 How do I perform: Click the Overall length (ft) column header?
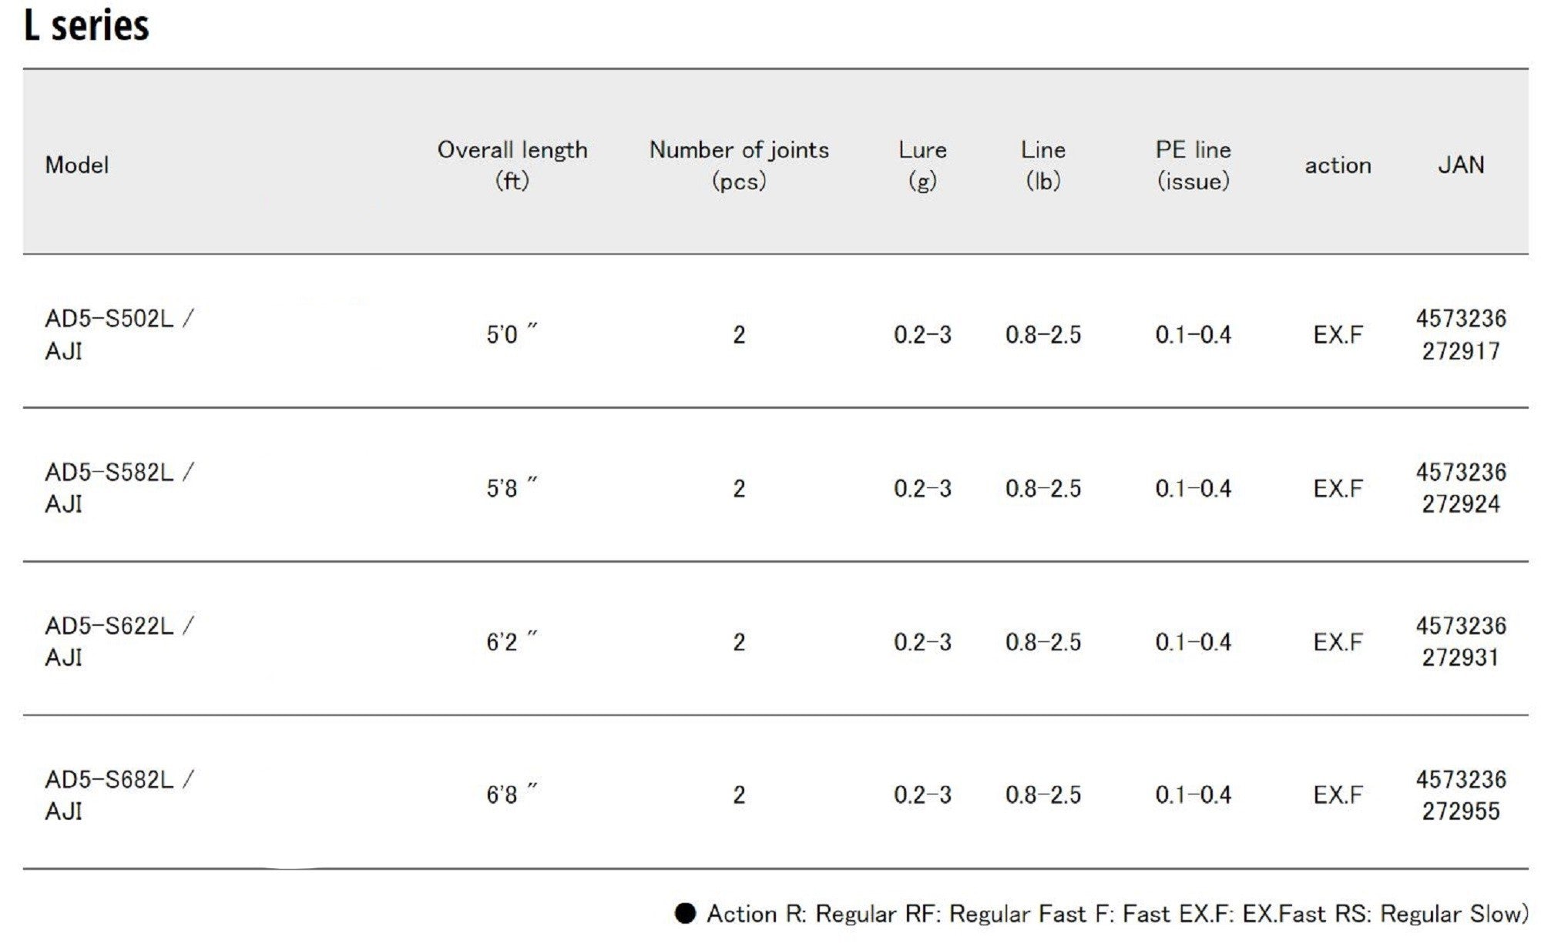point(512,165)
